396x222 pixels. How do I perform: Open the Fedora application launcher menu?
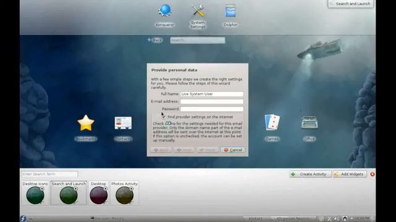point(24,218)
